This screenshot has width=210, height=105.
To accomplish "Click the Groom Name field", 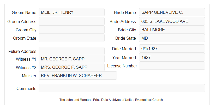I will pyautogui.click(x=71, y=12).
